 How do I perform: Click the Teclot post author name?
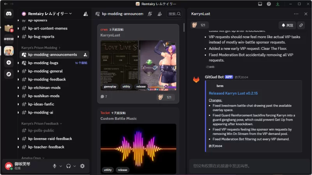pyautogui.click(x=105, y=113)
